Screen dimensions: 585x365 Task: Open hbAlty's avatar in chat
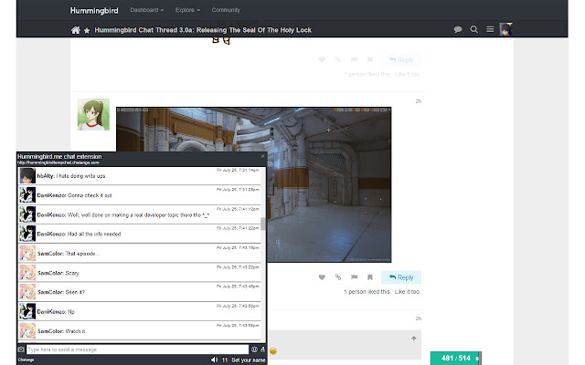tap(27, 176)
